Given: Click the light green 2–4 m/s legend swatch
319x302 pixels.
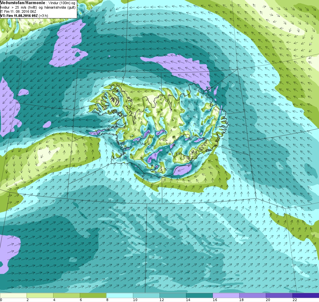Looking at the screenshot, I should [x=40, y=295].
